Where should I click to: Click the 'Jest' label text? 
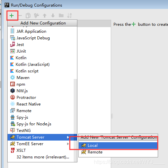pos(20,45)
